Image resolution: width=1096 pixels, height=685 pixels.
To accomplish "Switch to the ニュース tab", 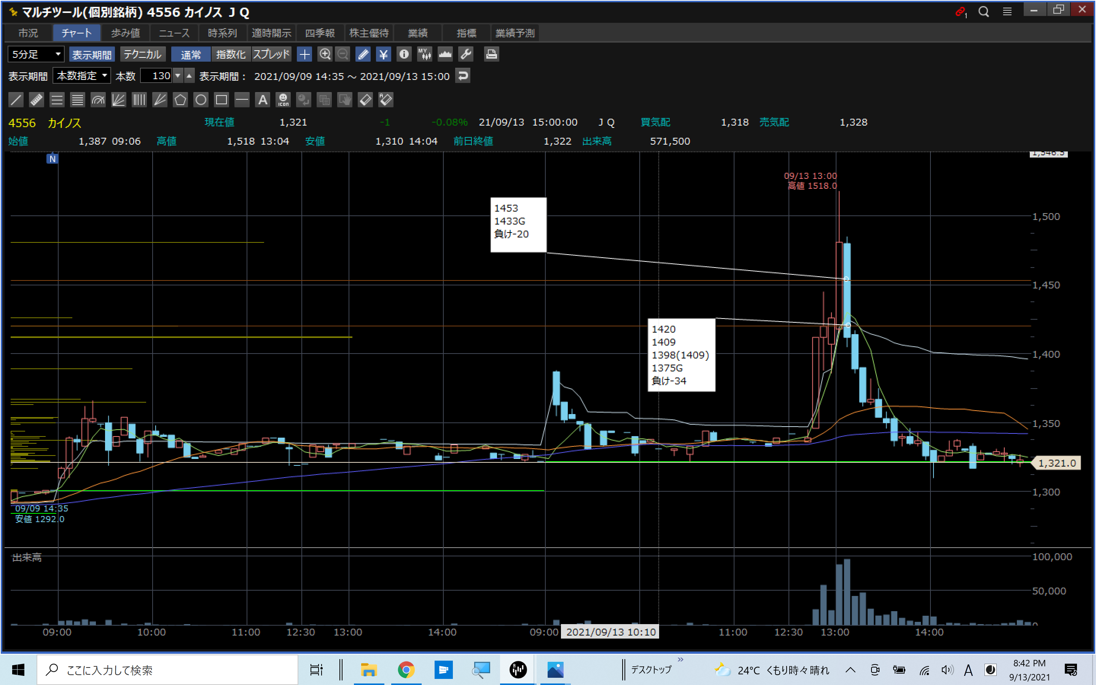I will point(174,33).
